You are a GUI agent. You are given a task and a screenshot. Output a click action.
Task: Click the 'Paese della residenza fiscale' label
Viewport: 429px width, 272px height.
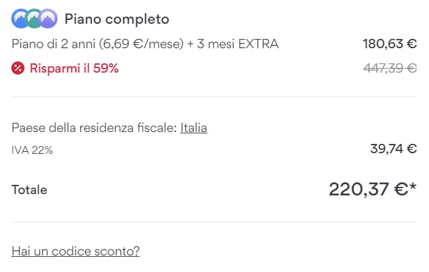tap(94, 127)
